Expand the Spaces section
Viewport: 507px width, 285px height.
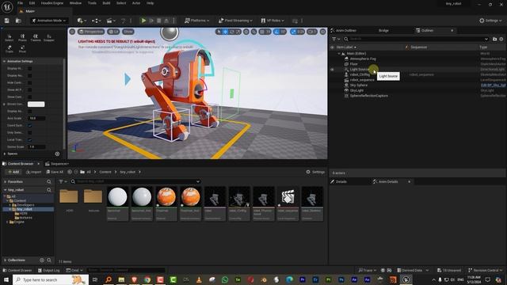[x=4, y=154]
